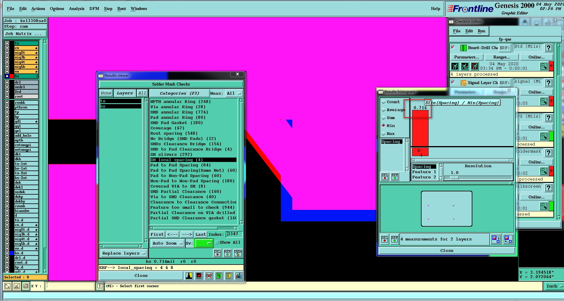This screenshot has height=301, width=564.
Task: Click second running man icon for Board-Drill
Action: click(x=465, y=66)
